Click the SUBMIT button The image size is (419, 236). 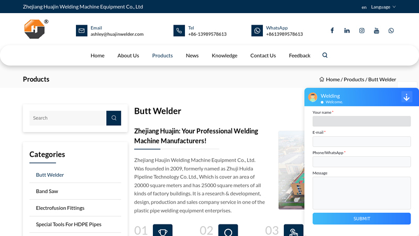coord(361,219)
